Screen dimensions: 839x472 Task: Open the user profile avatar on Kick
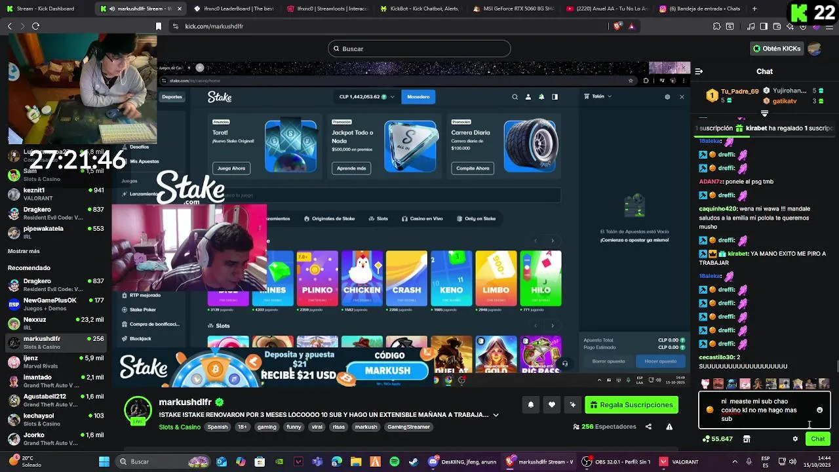pos(815,49)
